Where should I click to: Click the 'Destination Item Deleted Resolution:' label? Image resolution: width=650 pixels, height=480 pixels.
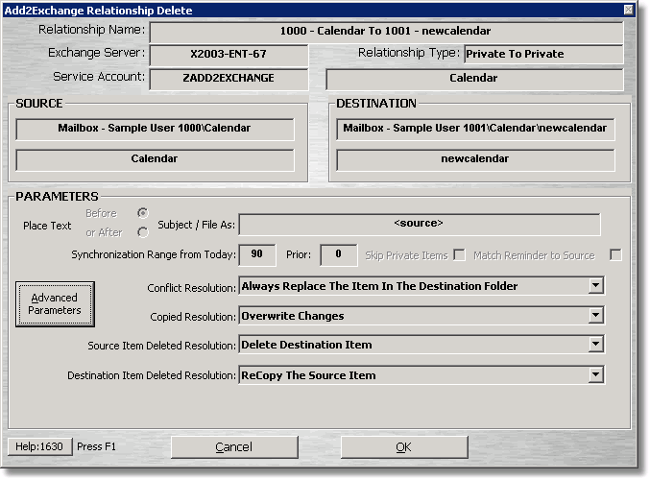[152, 375]
